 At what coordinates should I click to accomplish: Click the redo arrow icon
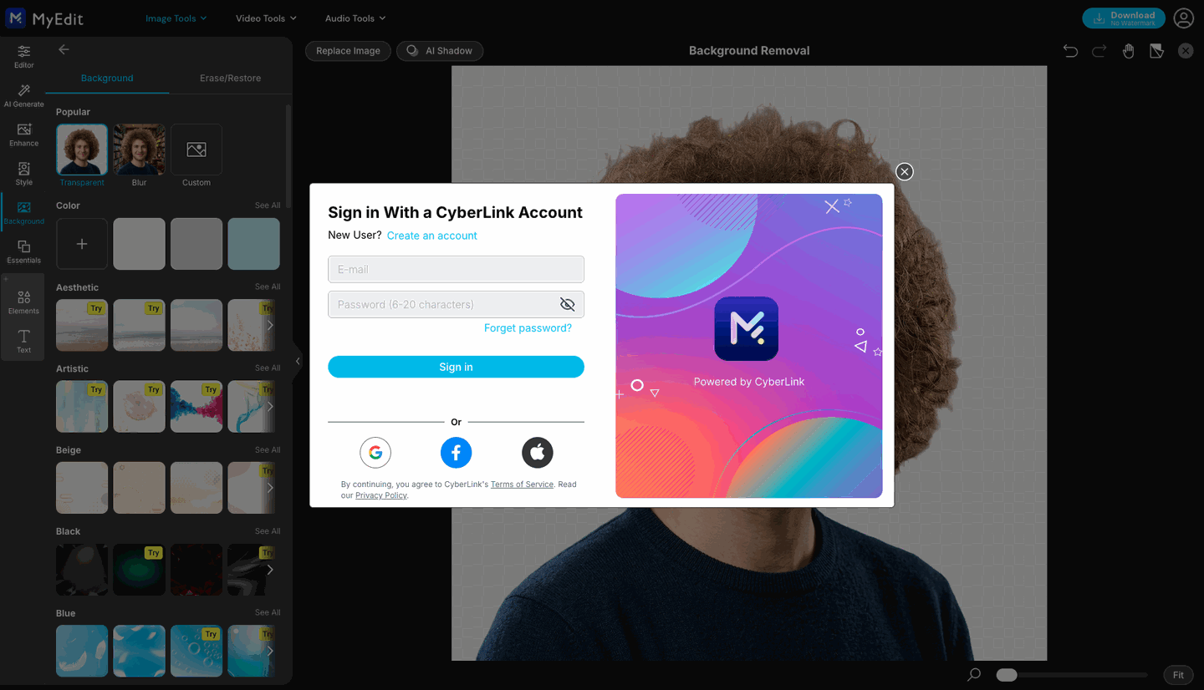[x=1099, y=51]
